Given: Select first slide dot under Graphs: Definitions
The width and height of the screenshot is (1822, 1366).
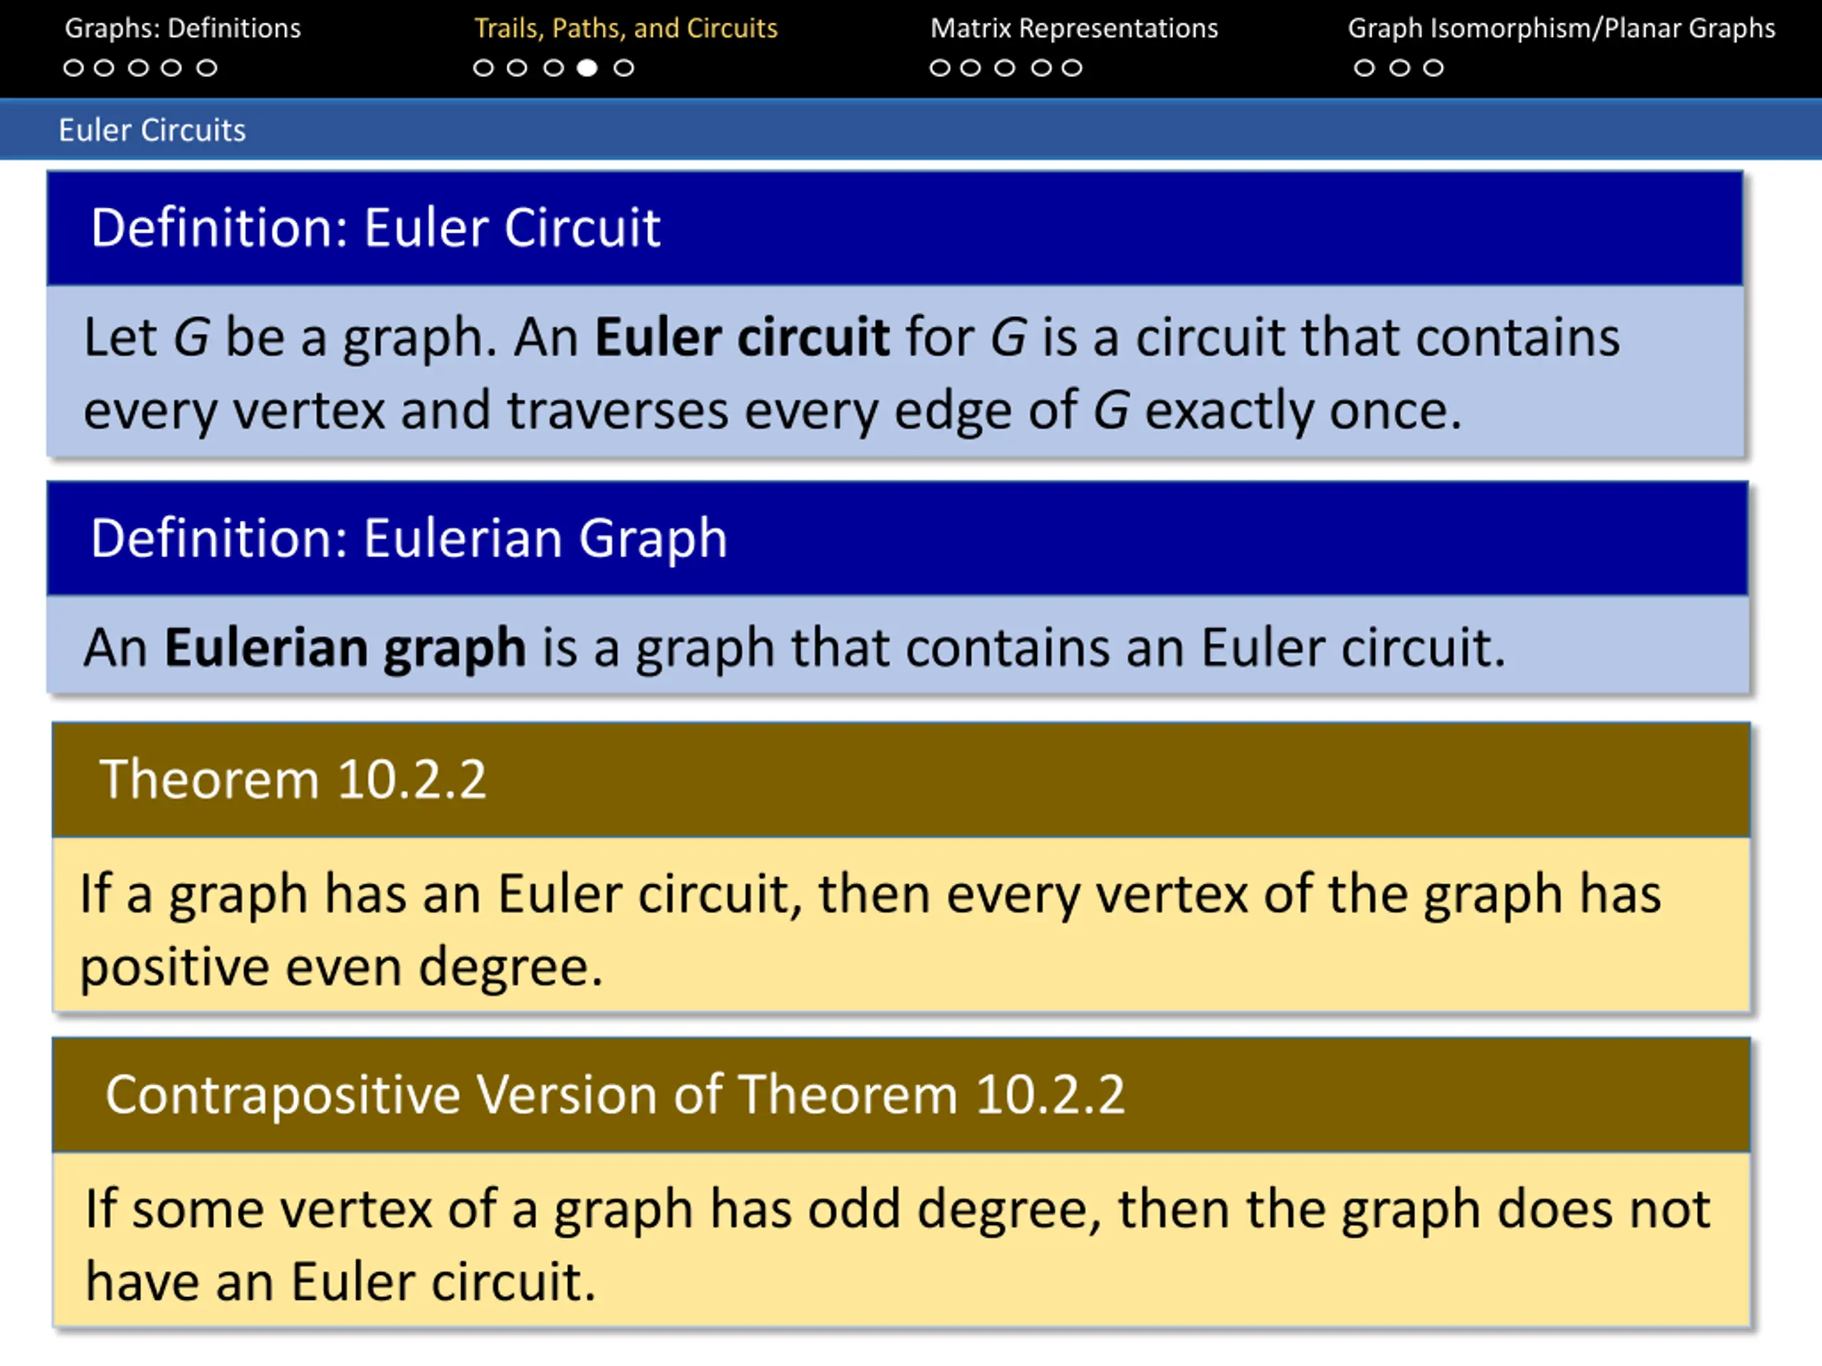Looking at the screenshot, I should coord(73,68).
